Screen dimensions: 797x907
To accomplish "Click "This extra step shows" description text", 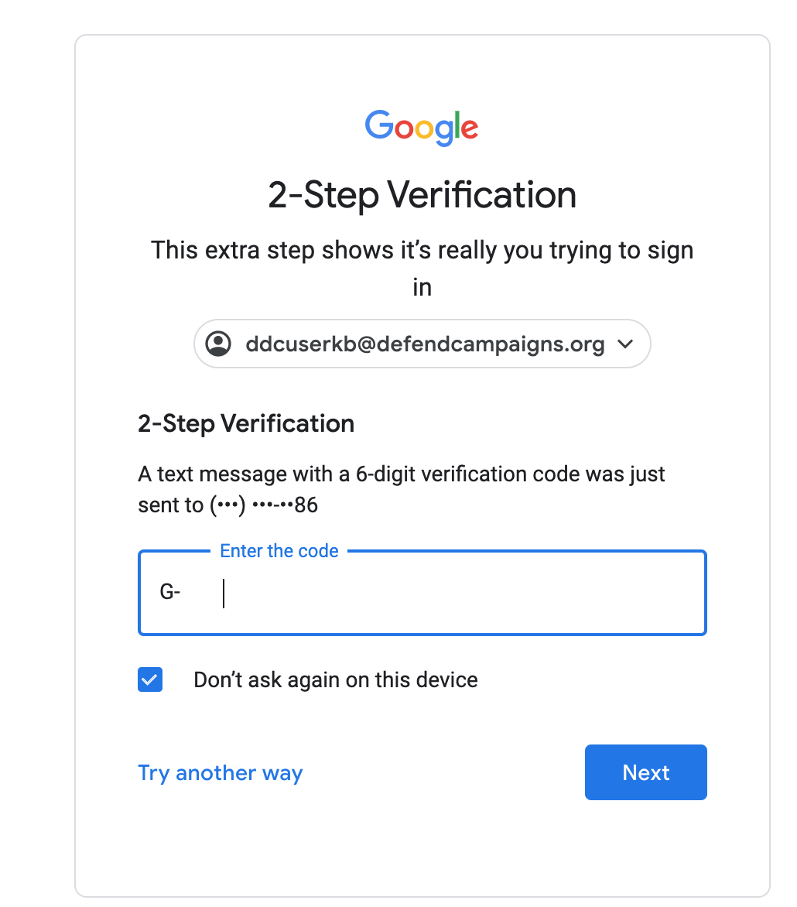I will click(x=422, y=269).
